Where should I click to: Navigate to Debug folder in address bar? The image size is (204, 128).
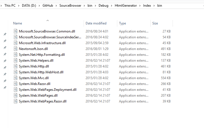coord(103,6)
